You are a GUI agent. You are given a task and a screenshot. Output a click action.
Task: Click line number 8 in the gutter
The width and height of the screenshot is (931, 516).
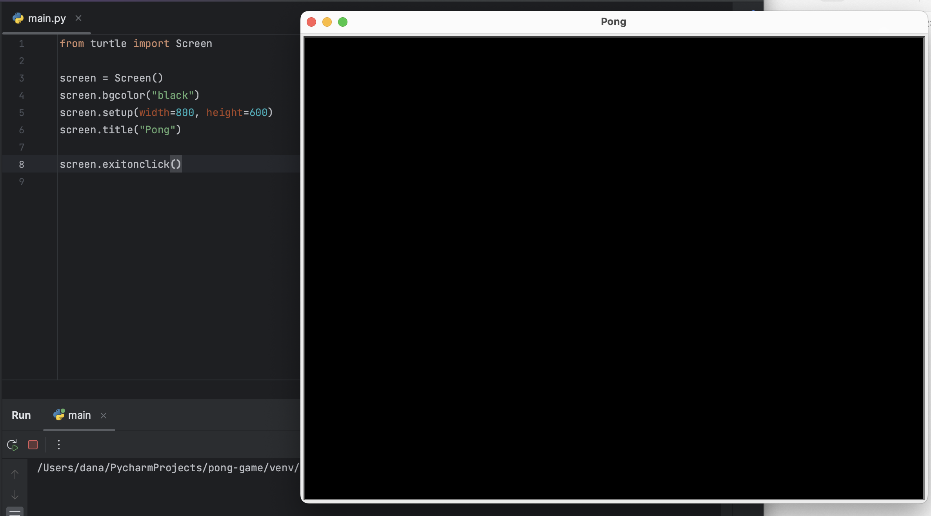(x=22, y=165)
